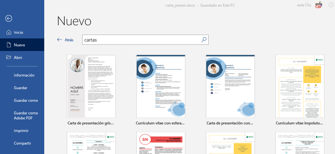The height and width of the screenshot is (154, 335).
Task: Open the Compartir option
Action: coord(22,143)
